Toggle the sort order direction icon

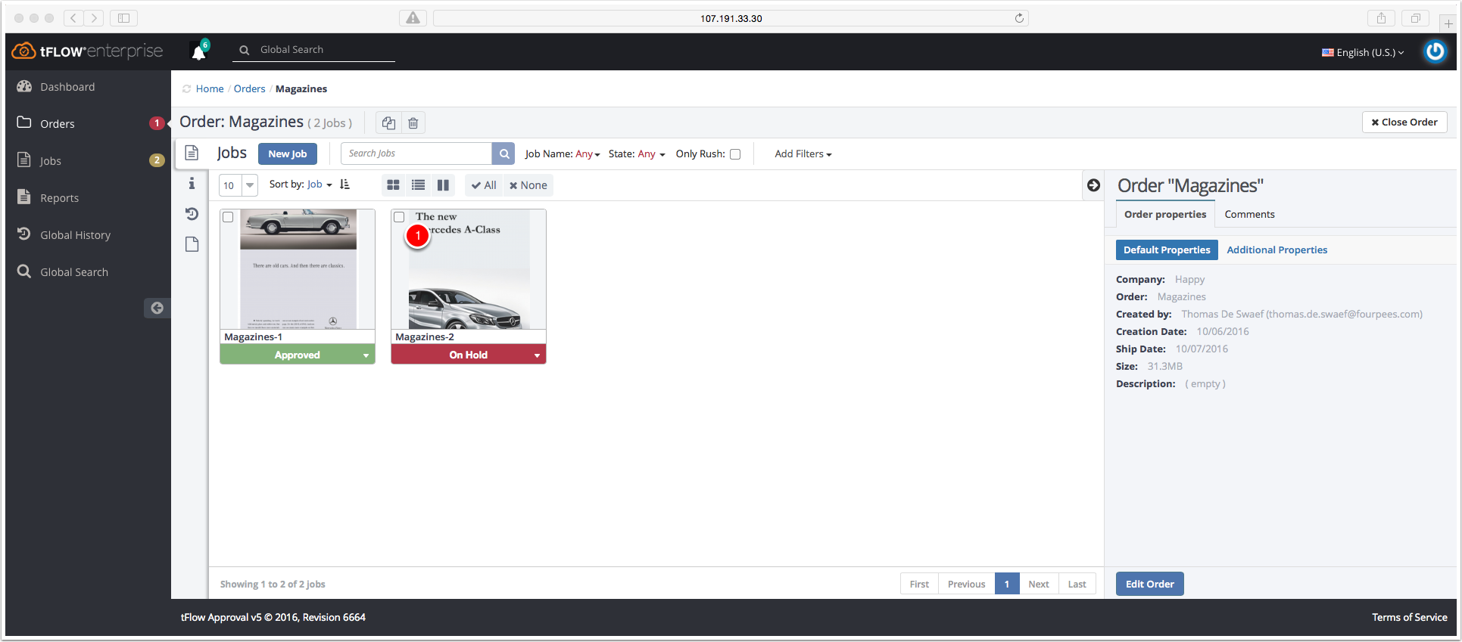[345, 185]
